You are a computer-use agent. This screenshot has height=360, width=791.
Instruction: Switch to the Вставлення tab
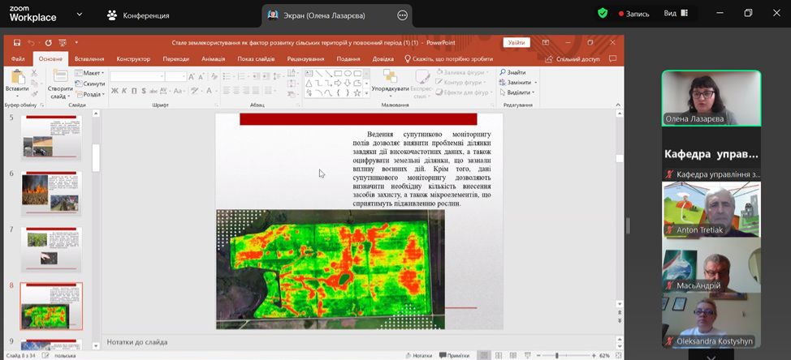point(89,59)
